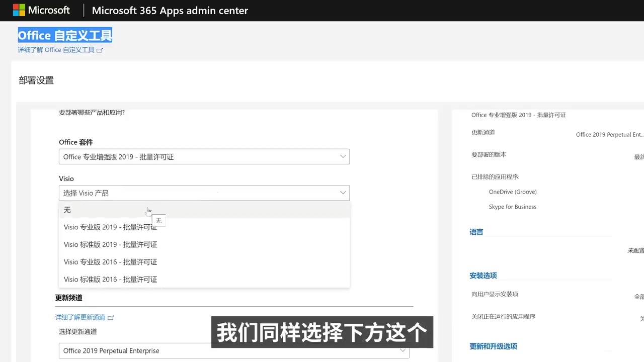Open 详细了解 Office 自定义工具 link
This screenshot has height=362, width=644.
pos(56,50)
